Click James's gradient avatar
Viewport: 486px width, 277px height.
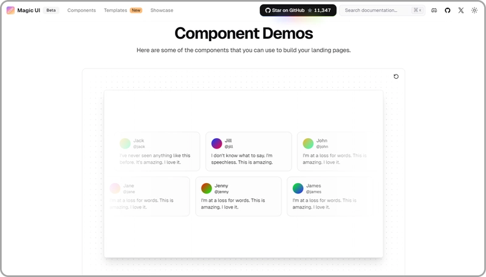coord(298,189)
